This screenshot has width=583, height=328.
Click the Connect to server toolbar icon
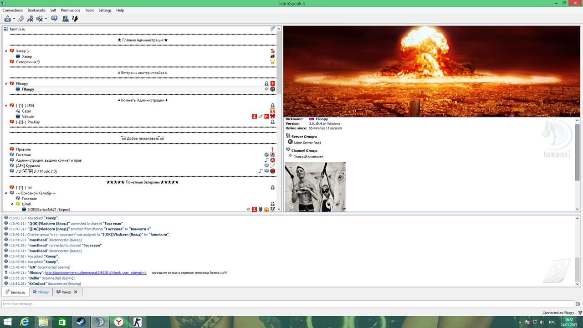coord(7,19)
